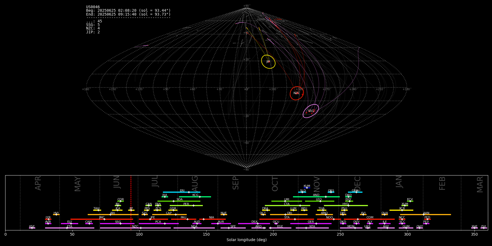Image resolution: width=492 pixels, height=246 pixels.
Task: Click the 'NZC: 4' legend entry
Action: click(93, 28)
